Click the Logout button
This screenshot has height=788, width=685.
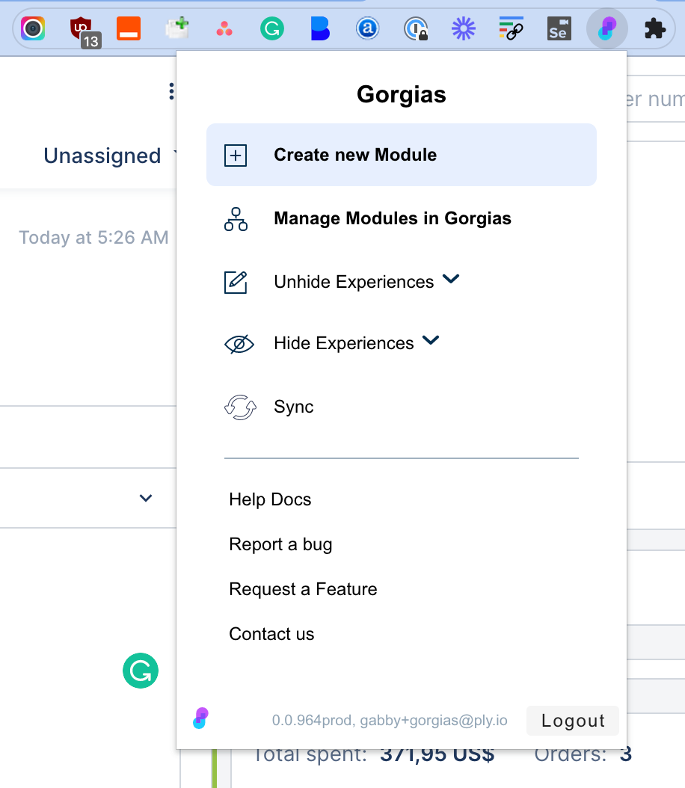point(573,721)
